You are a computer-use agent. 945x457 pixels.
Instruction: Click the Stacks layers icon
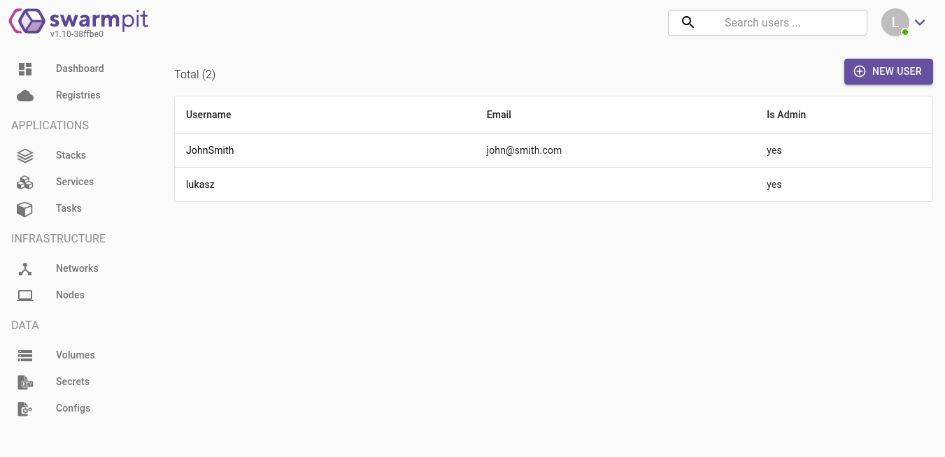point(25,155)
